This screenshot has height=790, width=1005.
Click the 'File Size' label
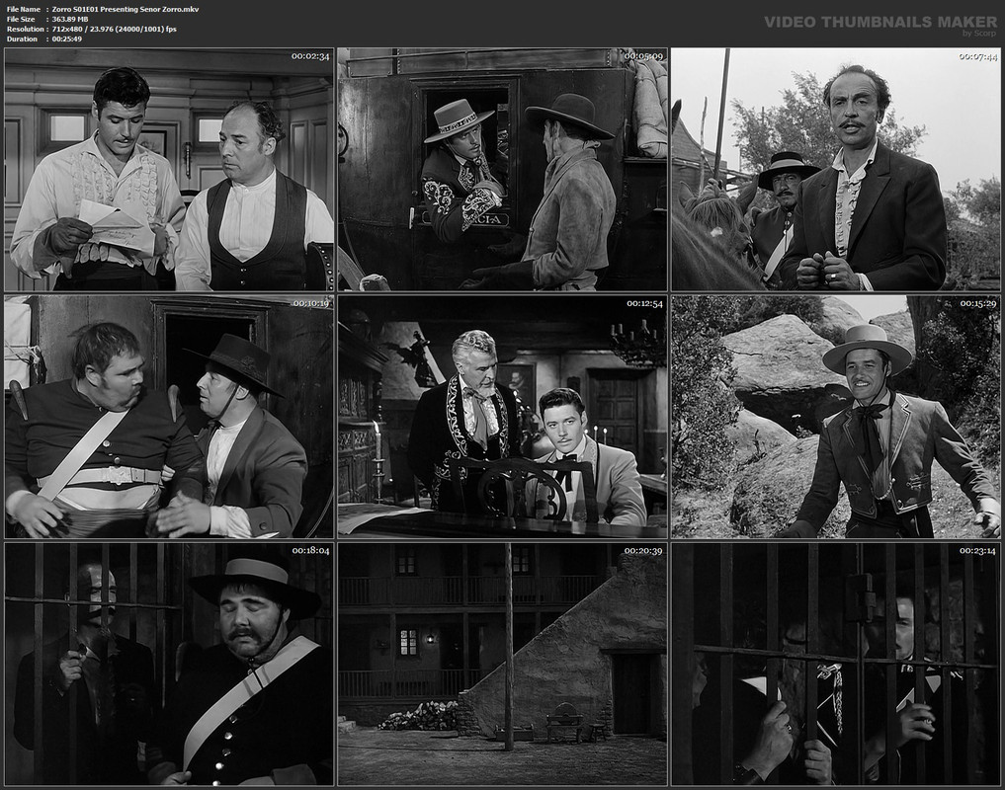21,19
